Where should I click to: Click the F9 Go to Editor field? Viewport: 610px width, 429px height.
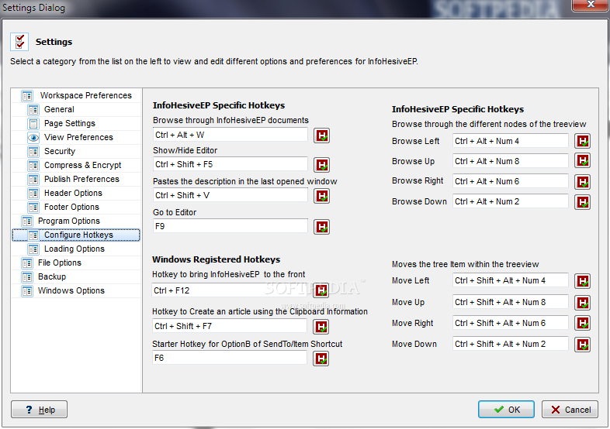pos(230,226)
